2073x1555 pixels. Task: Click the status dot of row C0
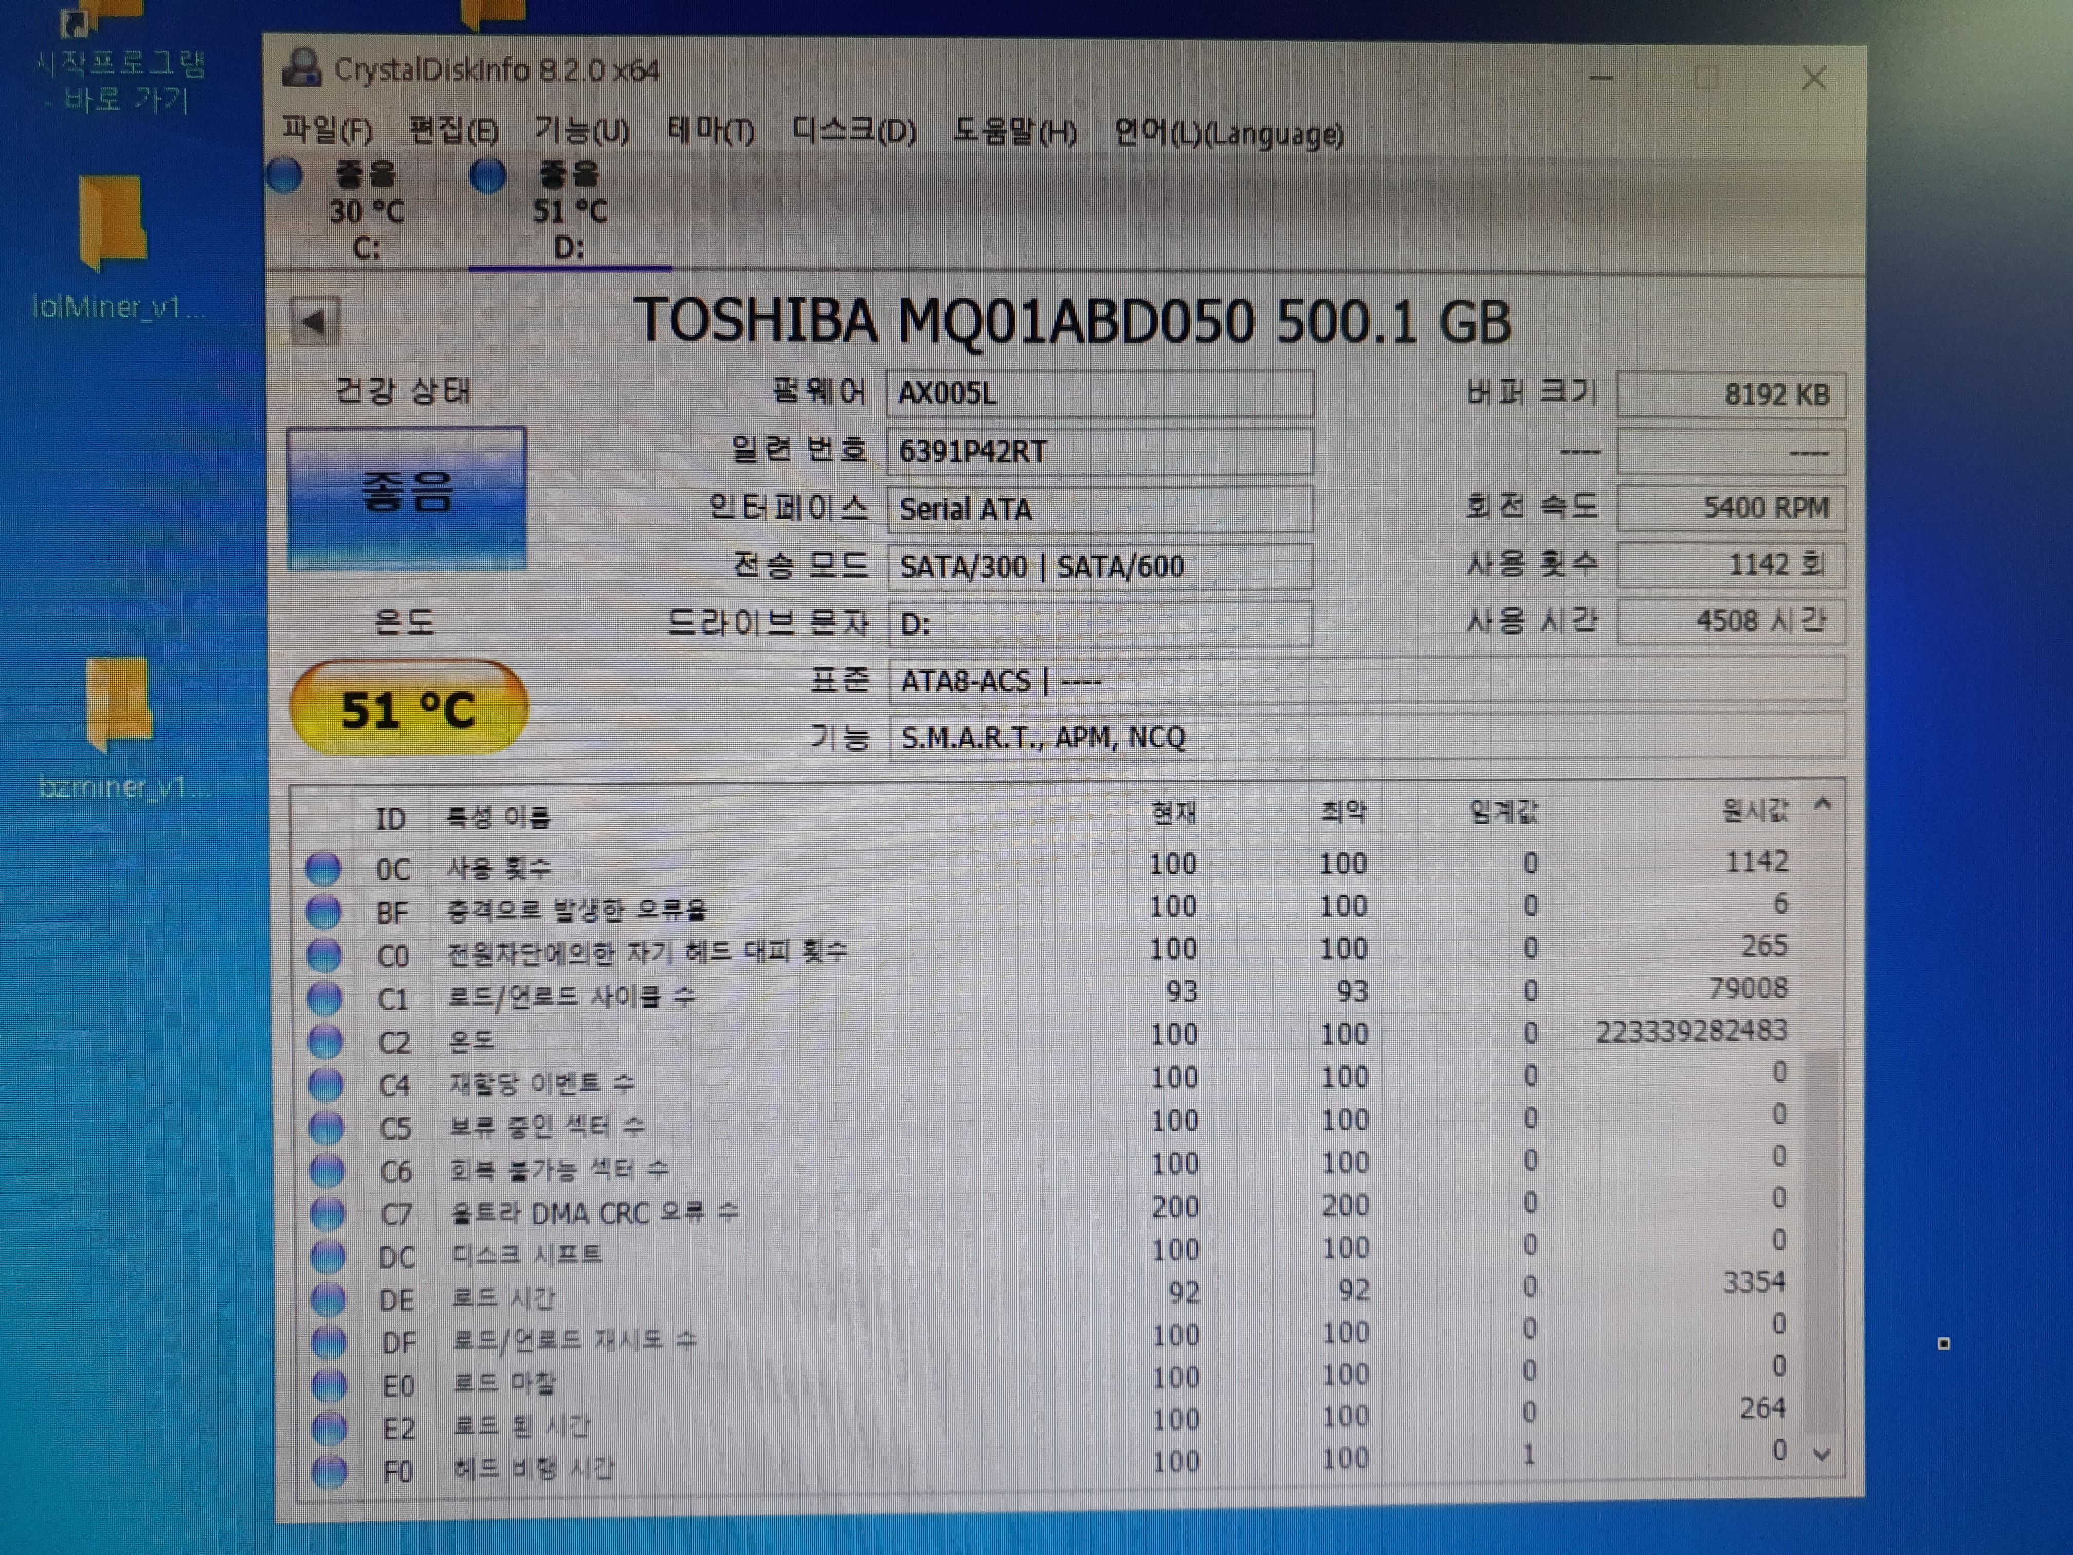324,954
